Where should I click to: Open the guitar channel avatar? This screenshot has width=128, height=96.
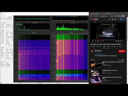pyautogui.click(x=92, y=51)
